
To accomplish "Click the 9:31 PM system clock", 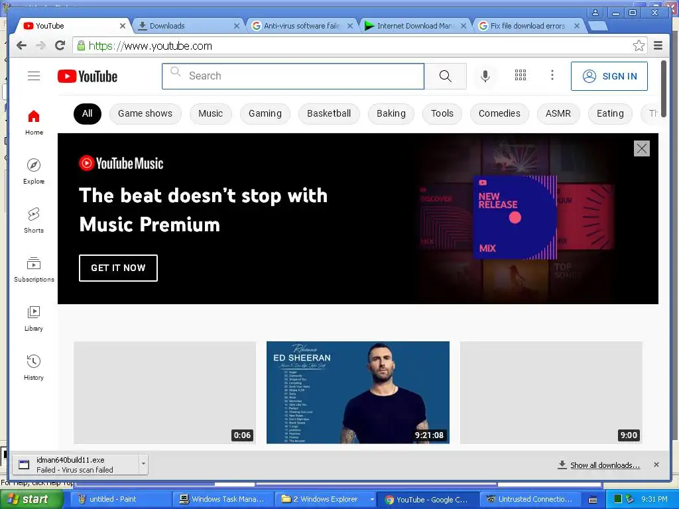I will [654, 499].
